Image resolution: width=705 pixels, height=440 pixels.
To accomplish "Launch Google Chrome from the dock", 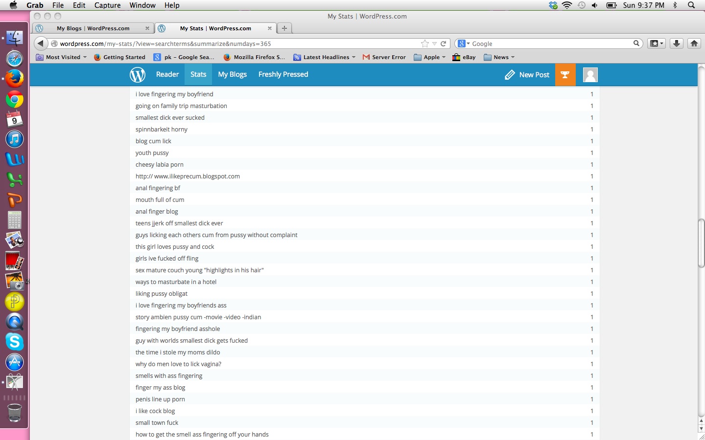I will 15,100.
